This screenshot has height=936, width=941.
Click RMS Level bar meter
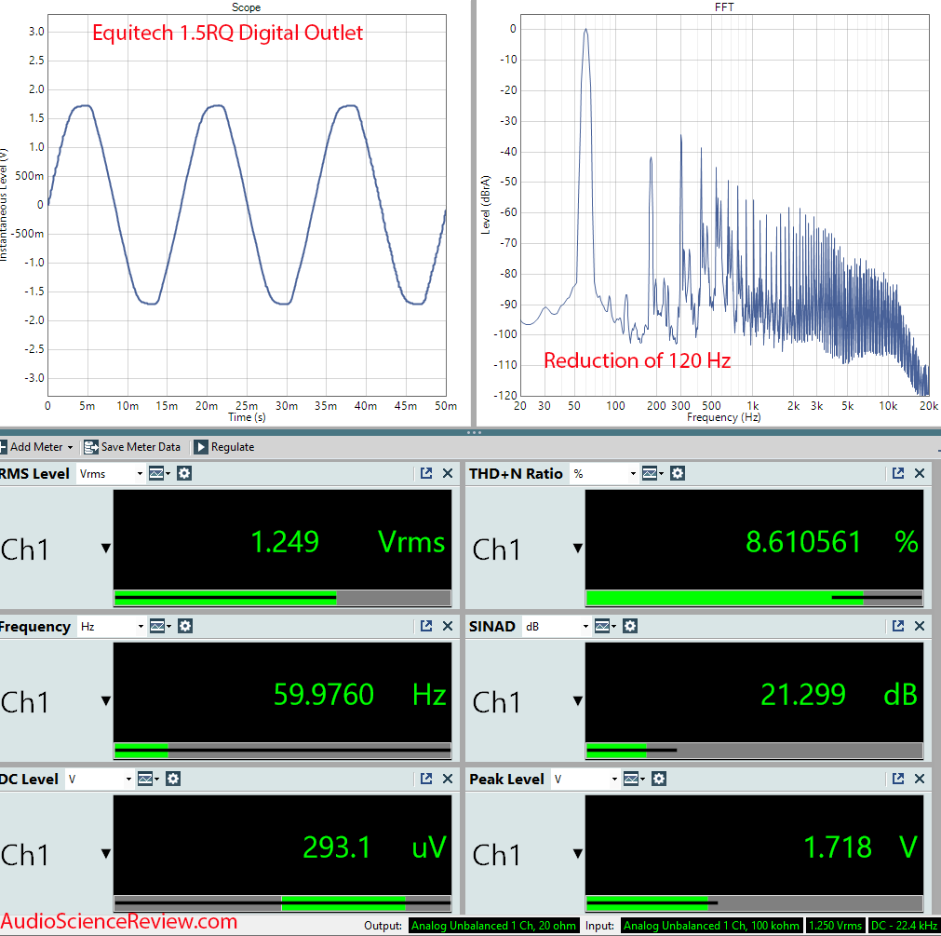[x=282, y=598]
